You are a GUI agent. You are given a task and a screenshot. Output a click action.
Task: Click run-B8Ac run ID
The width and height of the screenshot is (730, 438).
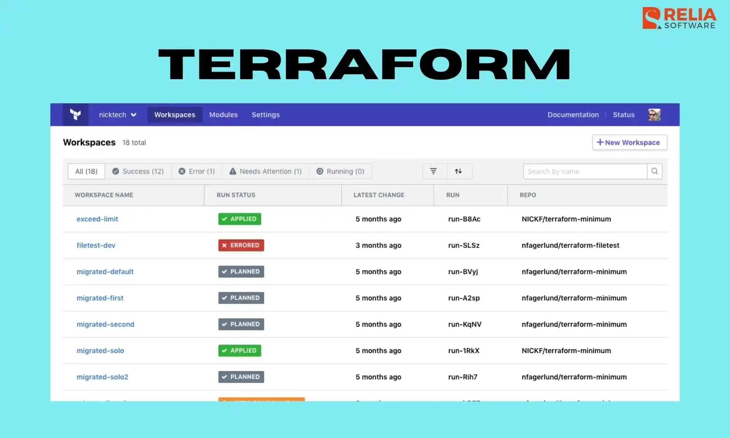coord(464,219)
